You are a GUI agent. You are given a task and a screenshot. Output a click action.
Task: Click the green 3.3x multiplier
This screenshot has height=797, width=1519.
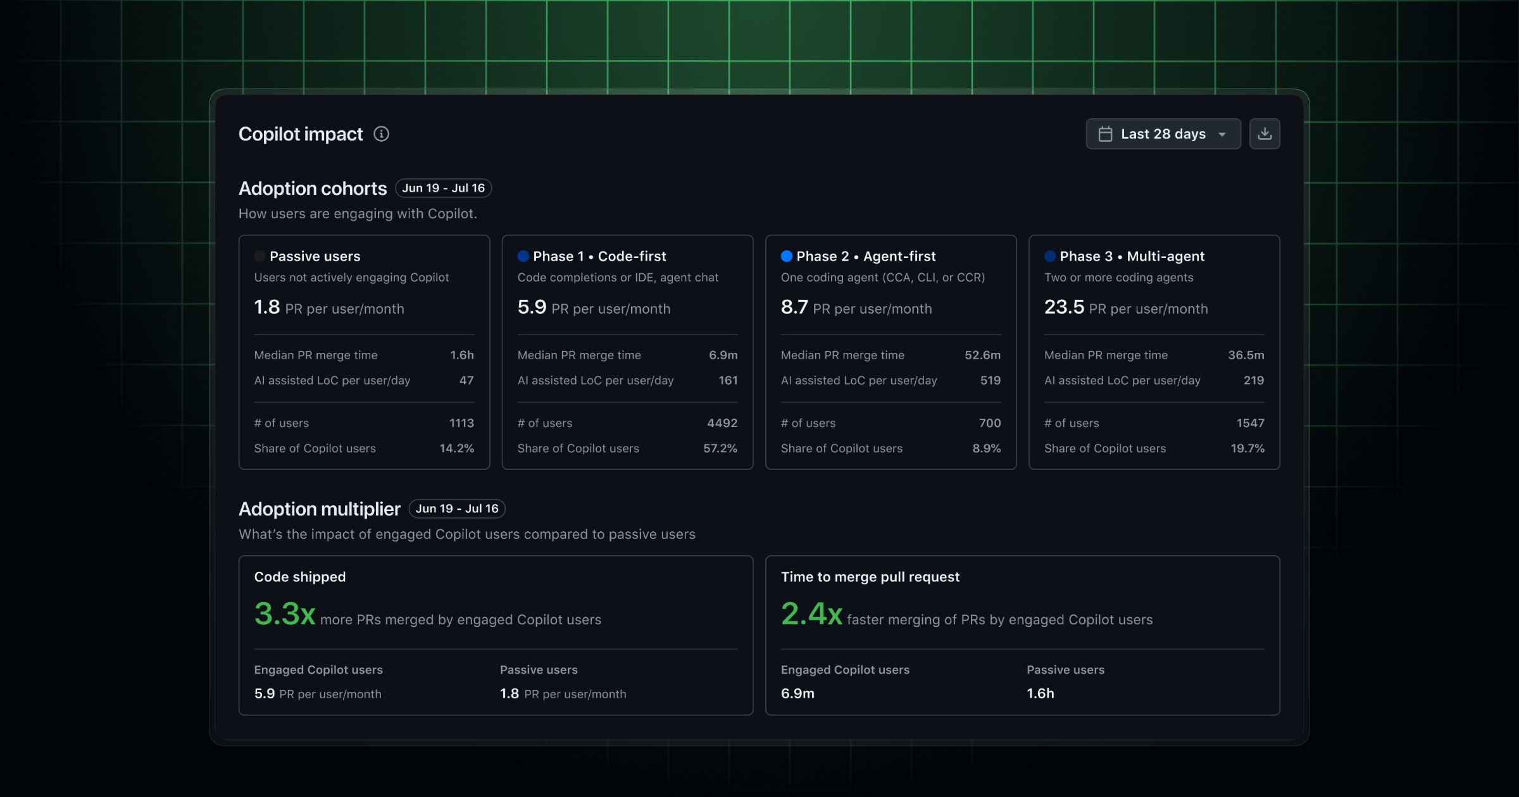[285, 614]
